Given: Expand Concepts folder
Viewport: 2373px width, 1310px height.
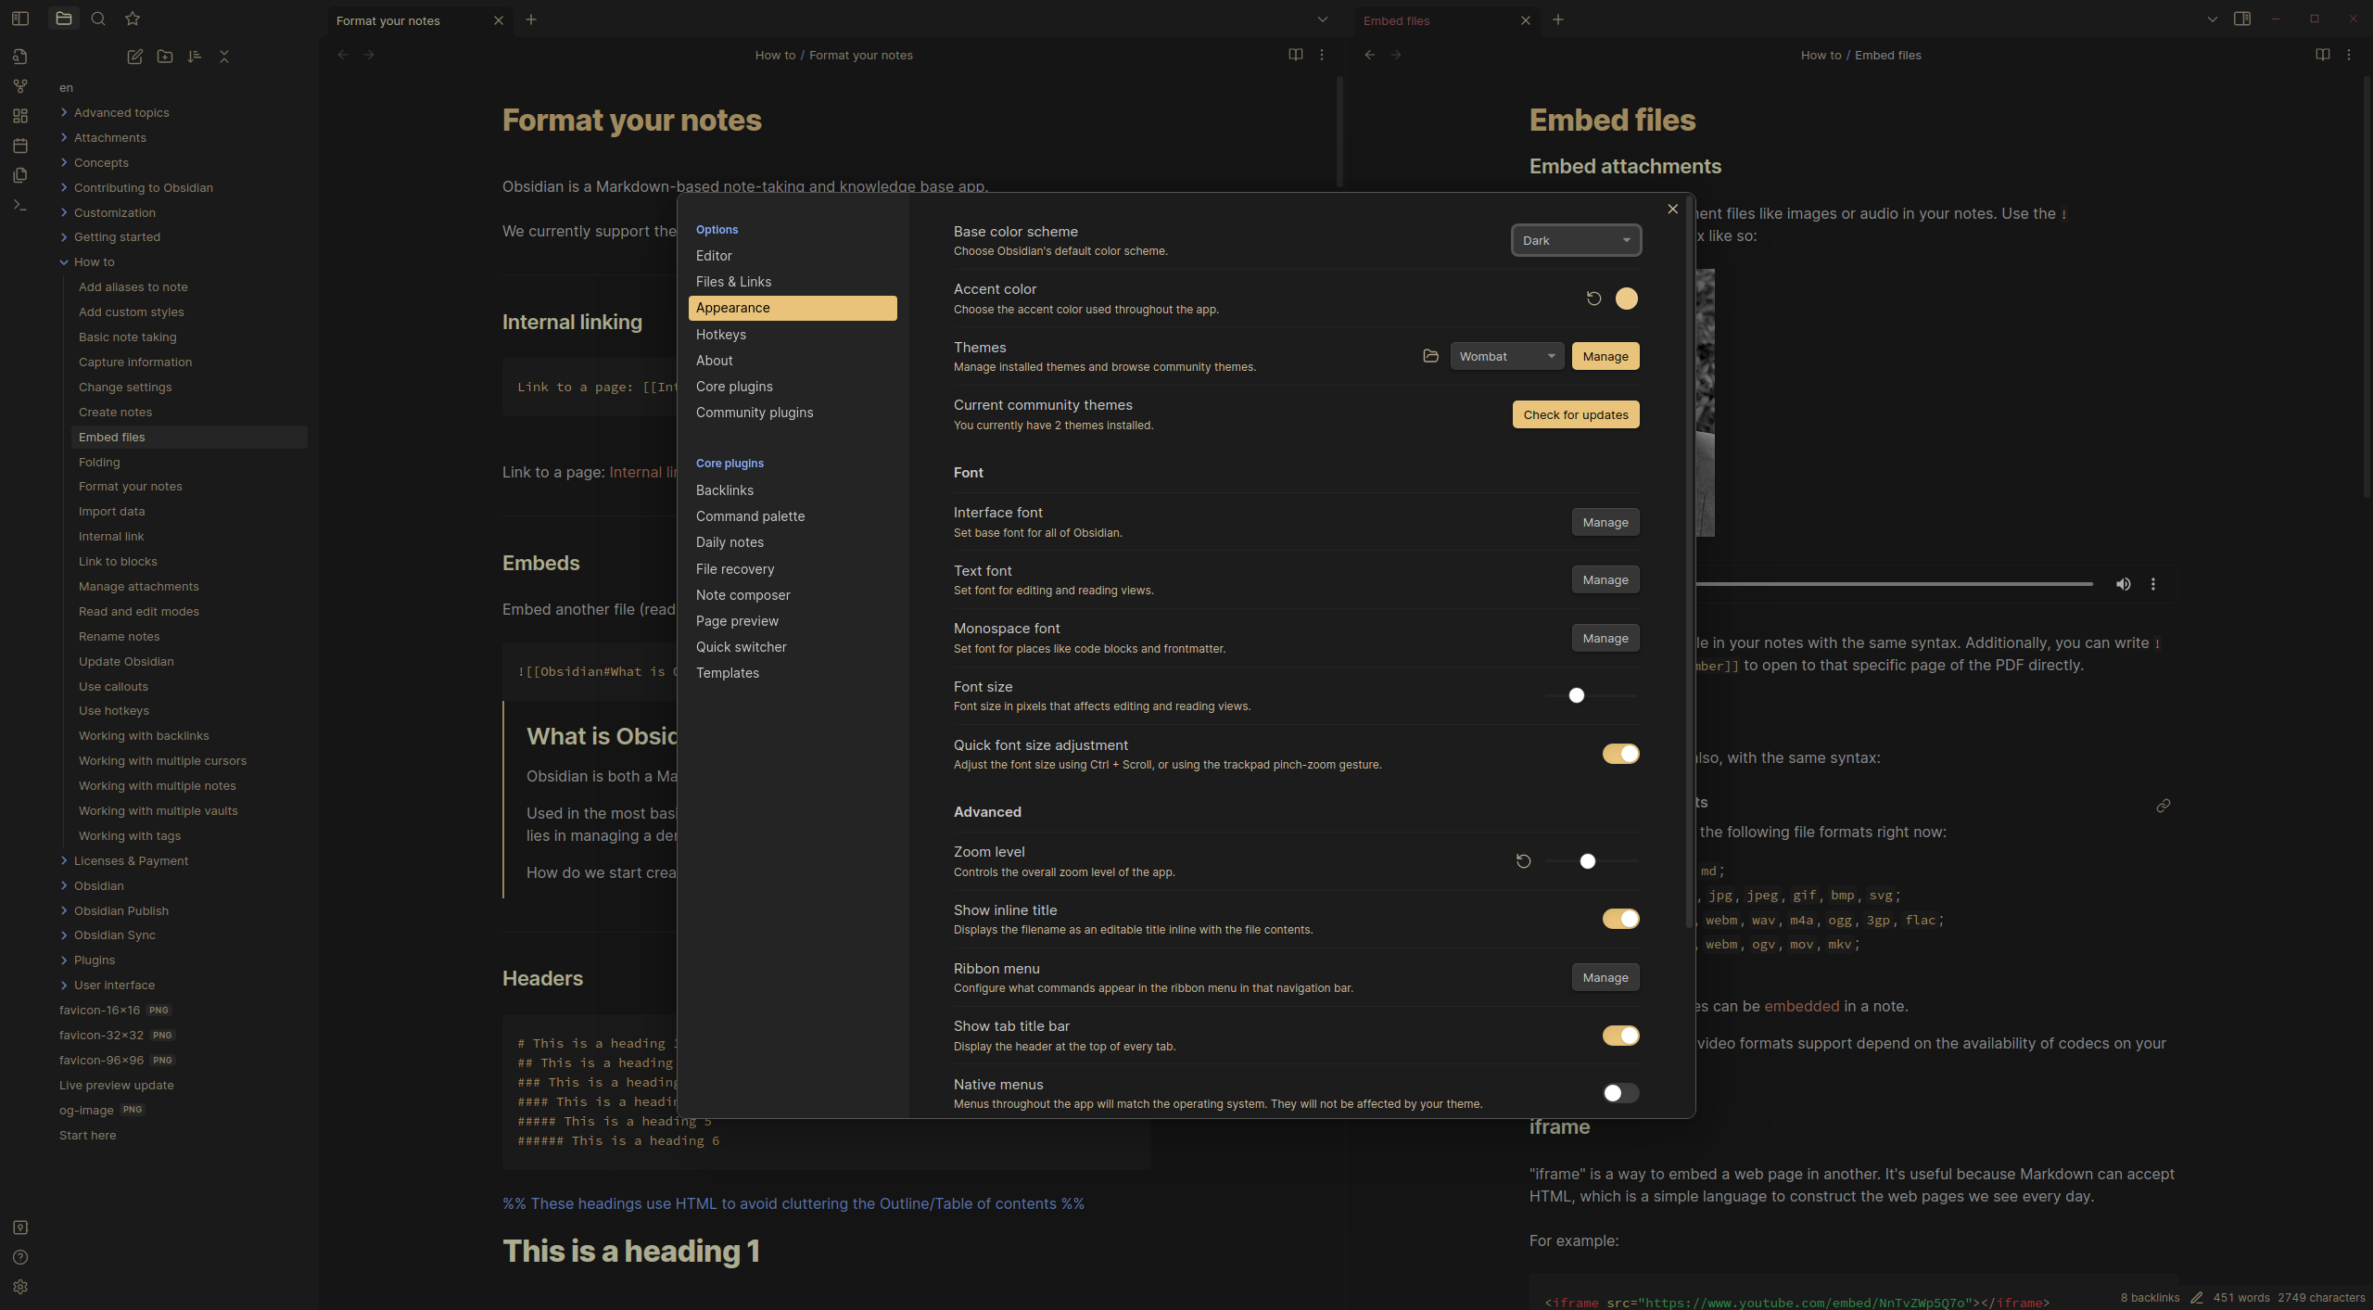Looking at the screenshot, I should click(x=64, y=162).
